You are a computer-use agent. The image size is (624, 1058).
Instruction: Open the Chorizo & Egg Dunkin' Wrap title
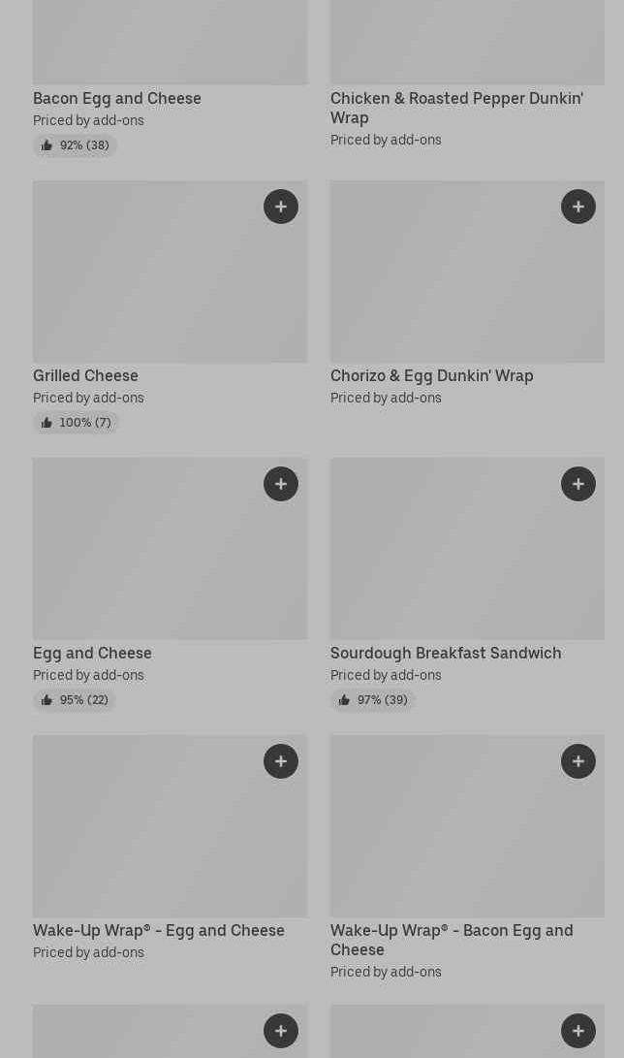point(432,375)
